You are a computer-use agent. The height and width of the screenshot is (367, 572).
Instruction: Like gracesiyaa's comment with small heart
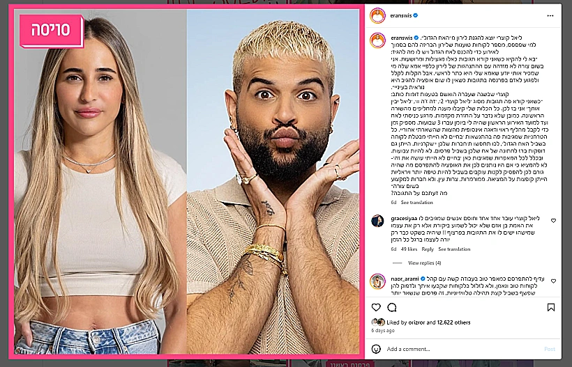[553, 221]
